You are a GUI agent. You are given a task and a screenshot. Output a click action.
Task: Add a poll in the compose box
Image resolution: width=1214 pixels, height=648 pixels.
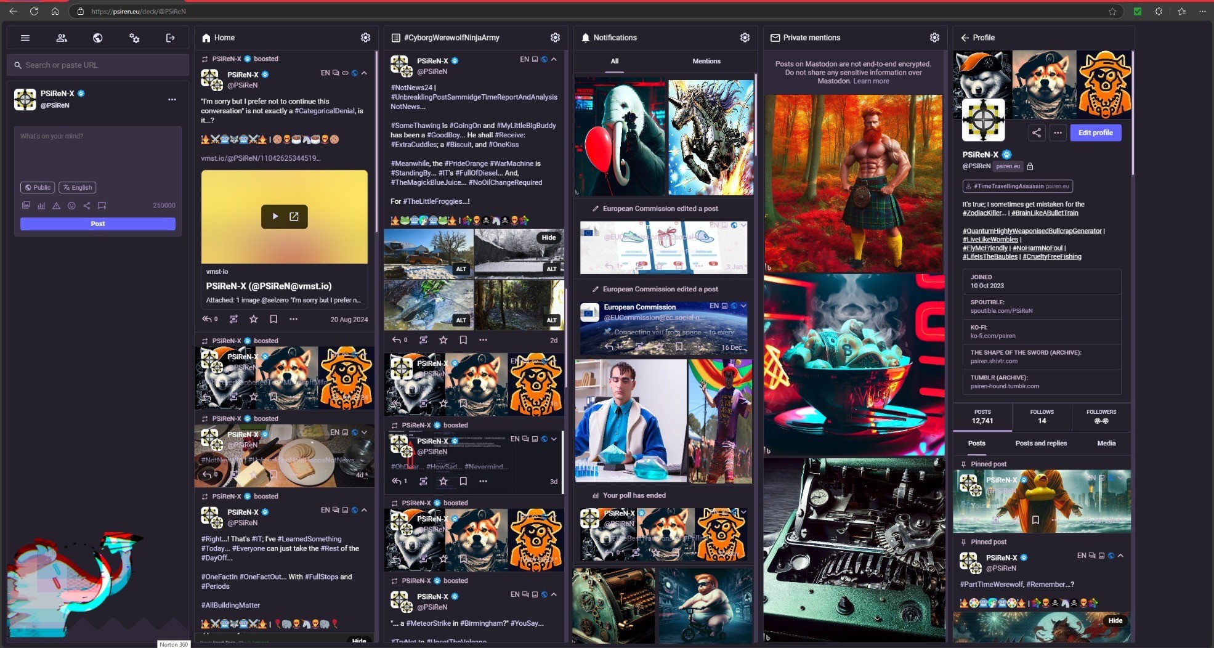click(41, 206)
